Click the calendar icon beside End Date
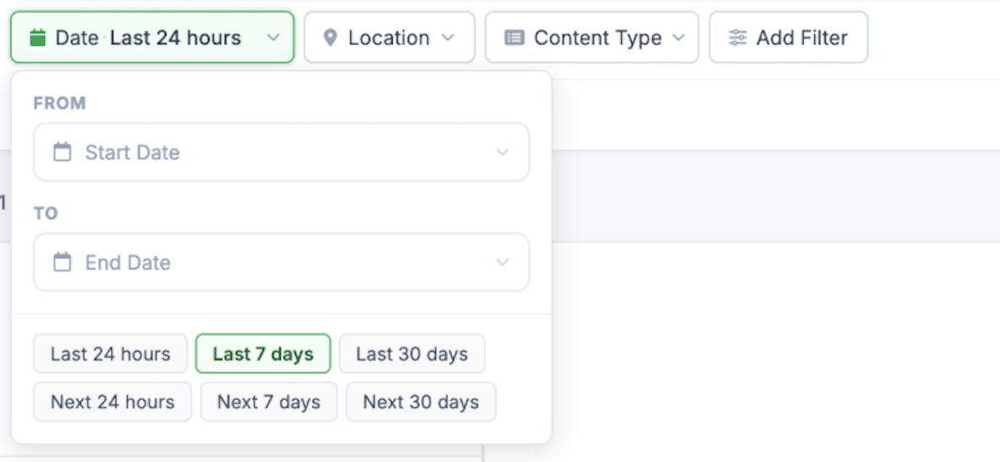 coord(62,262)
